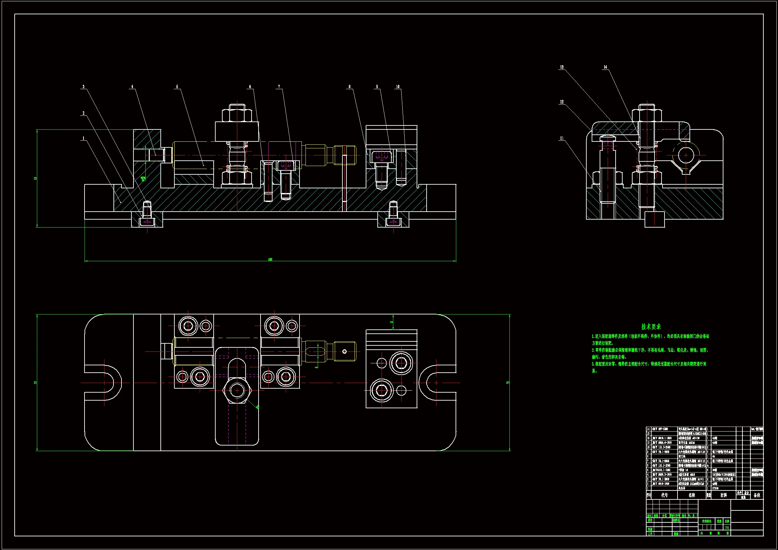Screen dimensions: 778x550
Task: Click the 比例 scale cell in title block
Action: 727,521
